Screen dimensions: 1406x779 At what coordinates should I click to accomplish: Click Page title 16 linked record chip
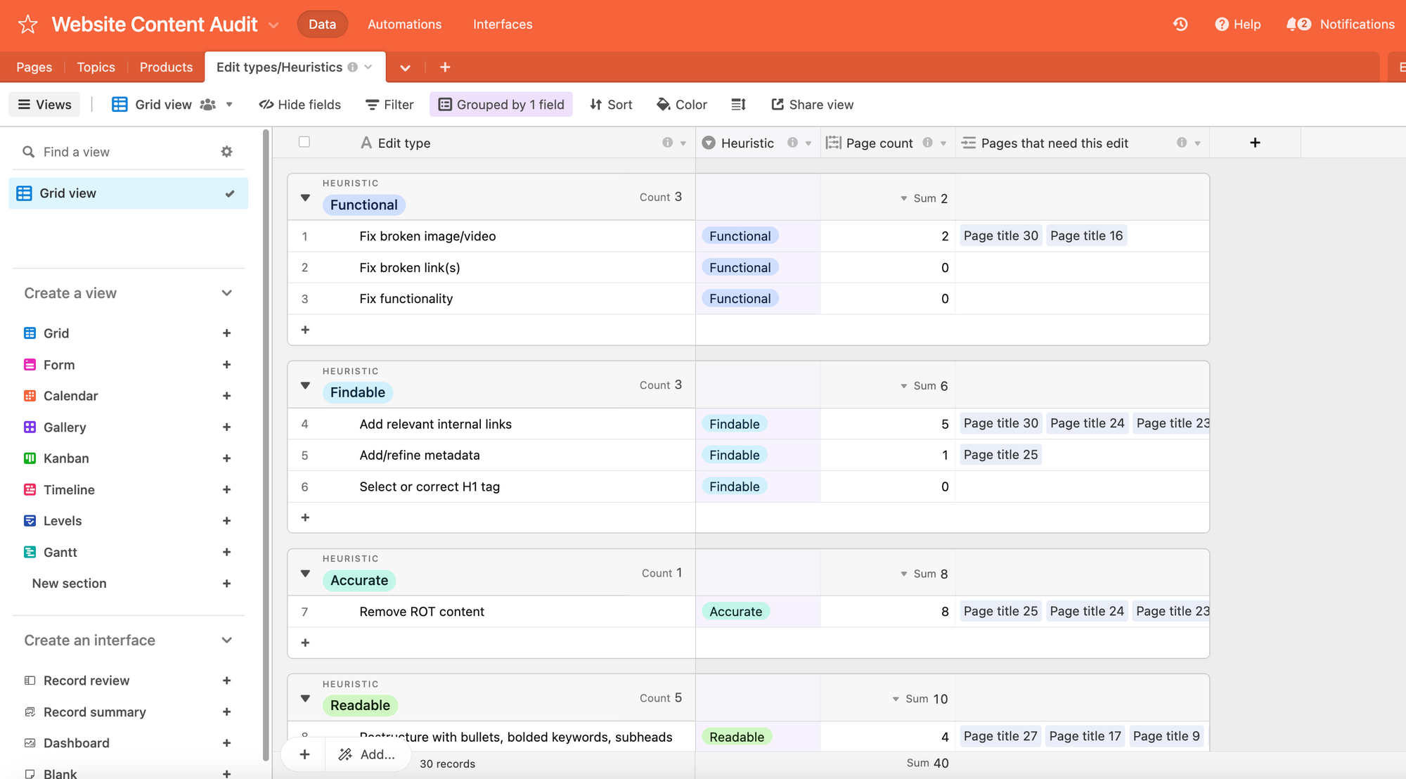(x=1086, y=236)
